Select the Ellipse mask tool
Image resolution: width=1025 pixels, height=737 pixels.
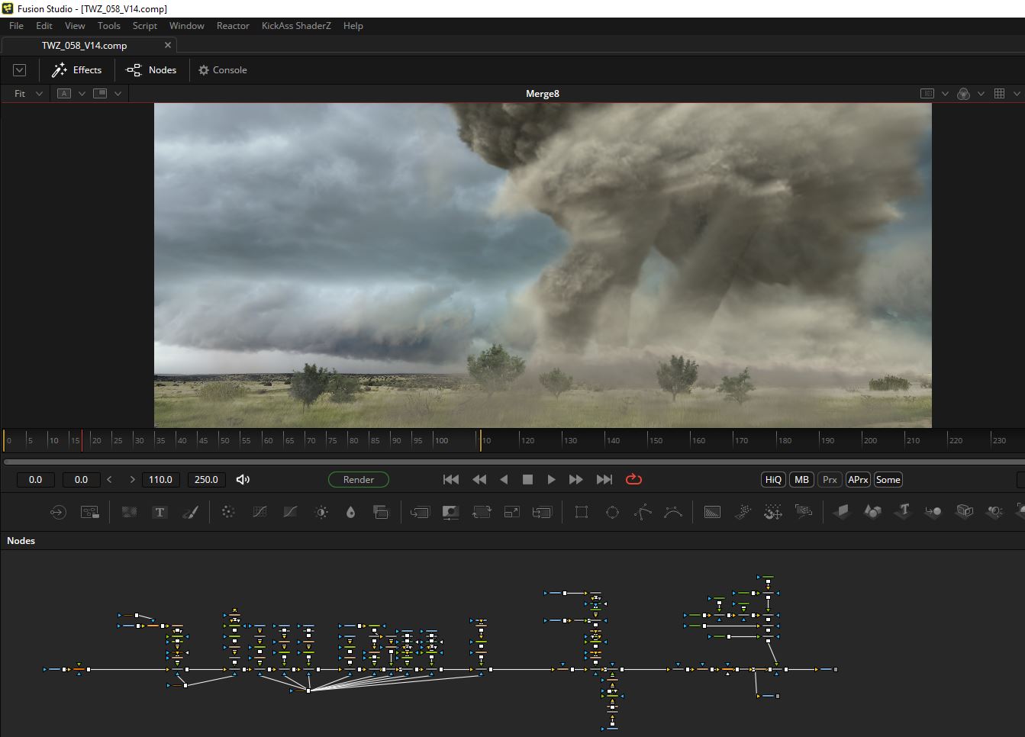[612, 512]
